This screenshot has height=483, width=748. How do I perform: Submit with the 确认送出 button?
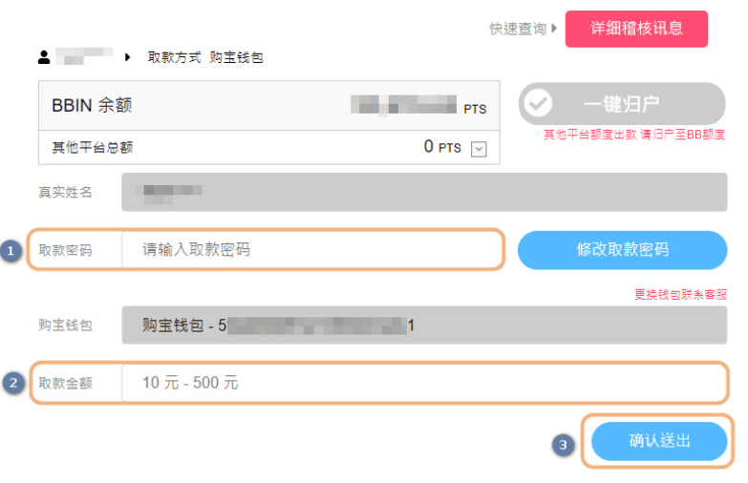(659, 441)
